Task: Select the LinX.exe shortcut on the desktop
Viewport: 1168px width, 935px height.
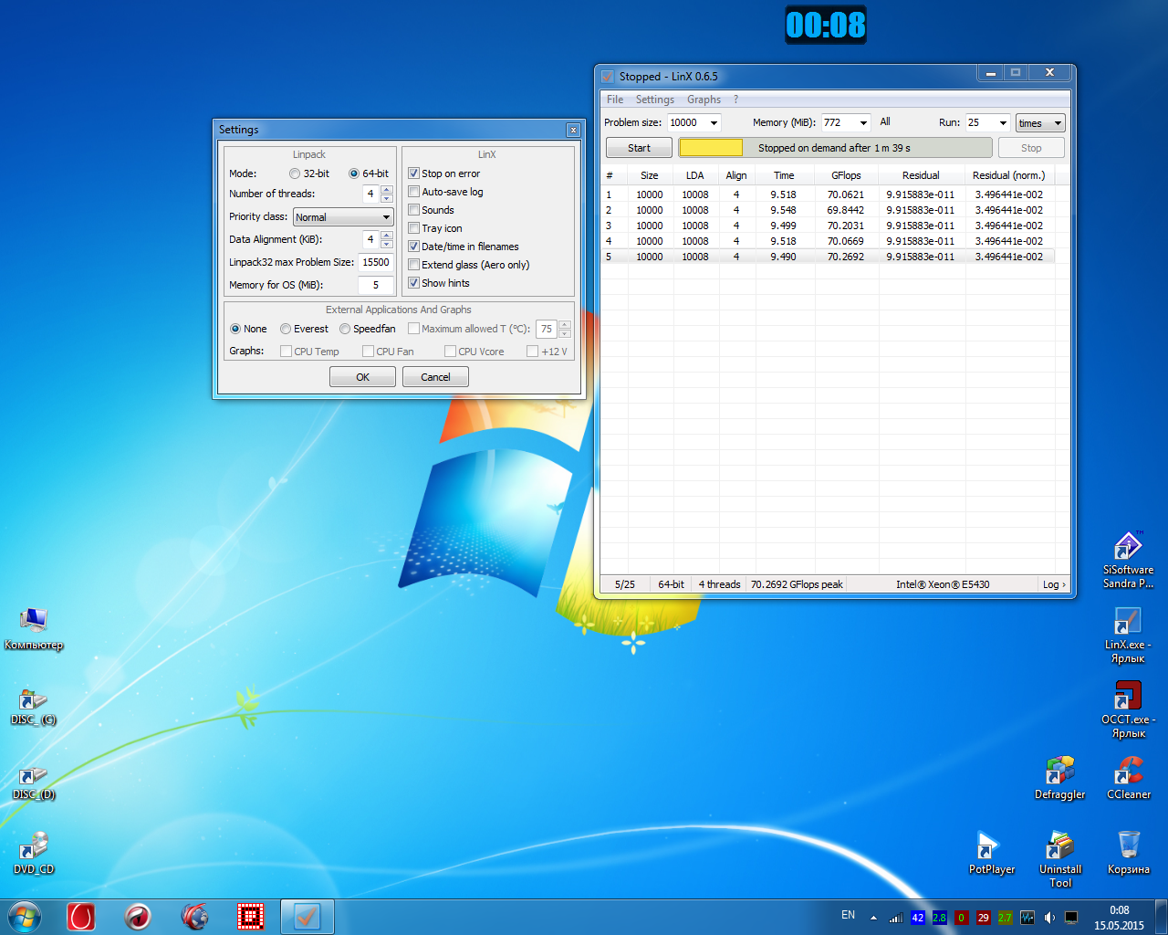Action: coord(1128,636)
